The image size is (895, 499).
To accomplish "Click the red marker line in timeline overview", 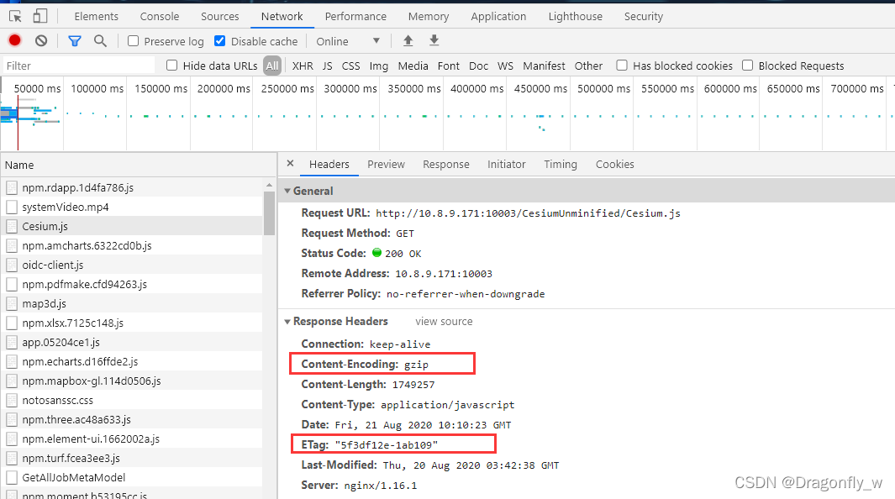I will click(x=18, y=123).
